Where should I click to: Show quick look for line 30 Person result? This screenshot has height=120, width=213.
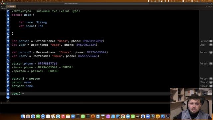tap(211, 64)
